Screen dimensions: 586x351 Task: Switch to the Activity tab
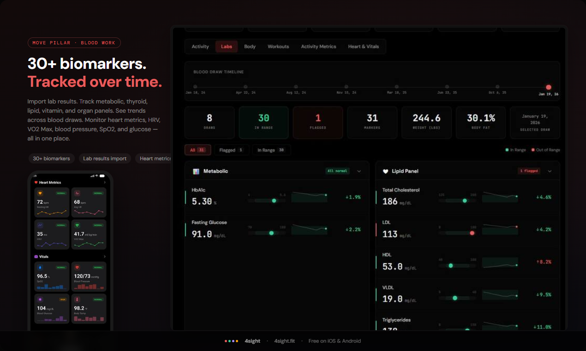click(x=200, y=47)
